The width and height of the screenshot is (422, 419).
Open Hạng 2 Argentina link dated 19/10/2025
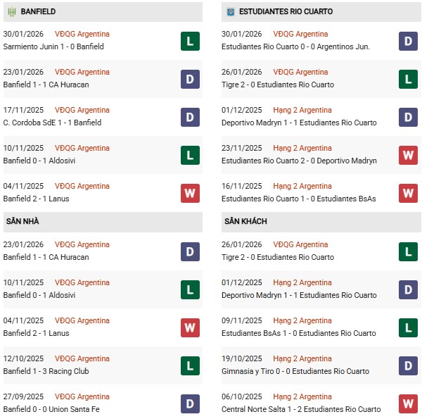[302, 358]
